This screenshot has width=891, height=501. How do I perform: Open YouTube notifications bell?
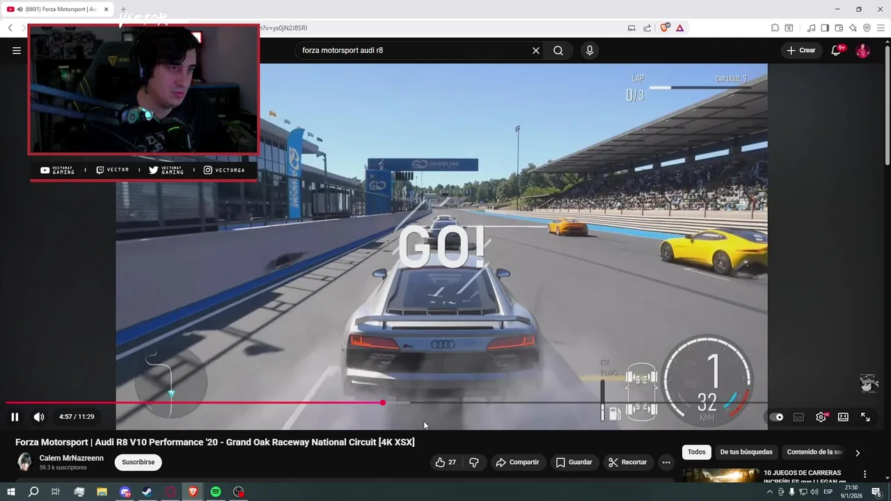pos(837,50)
